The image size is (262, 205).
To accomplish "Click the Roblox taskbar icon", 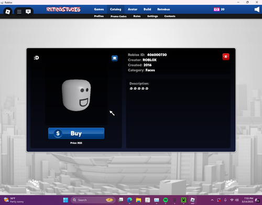I will click(x=192, y=200).
